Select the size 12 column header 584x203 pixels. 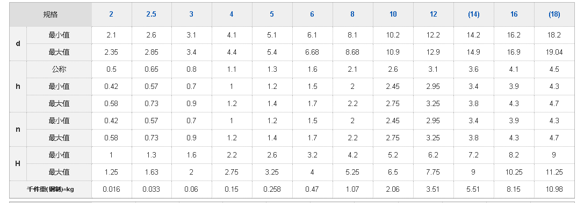433,14
